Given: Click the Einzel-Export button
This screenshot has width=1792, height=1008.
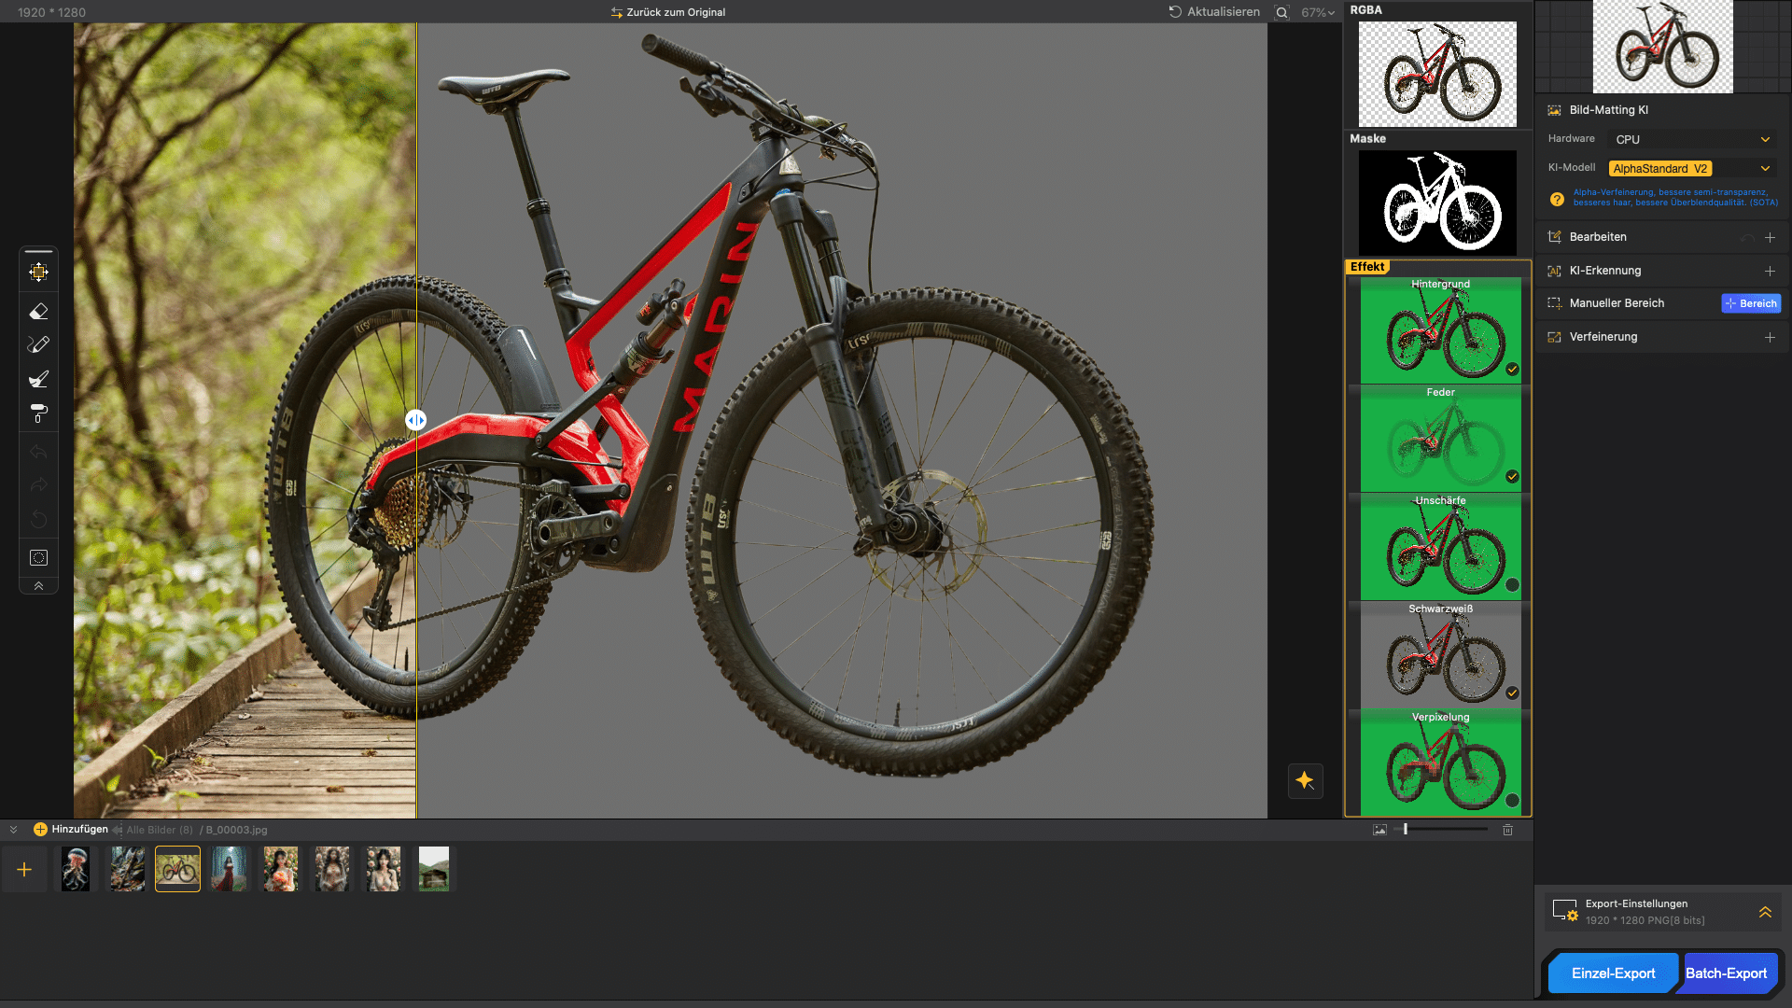Looking at the screenshot, I should click(x=1613, y=973).
